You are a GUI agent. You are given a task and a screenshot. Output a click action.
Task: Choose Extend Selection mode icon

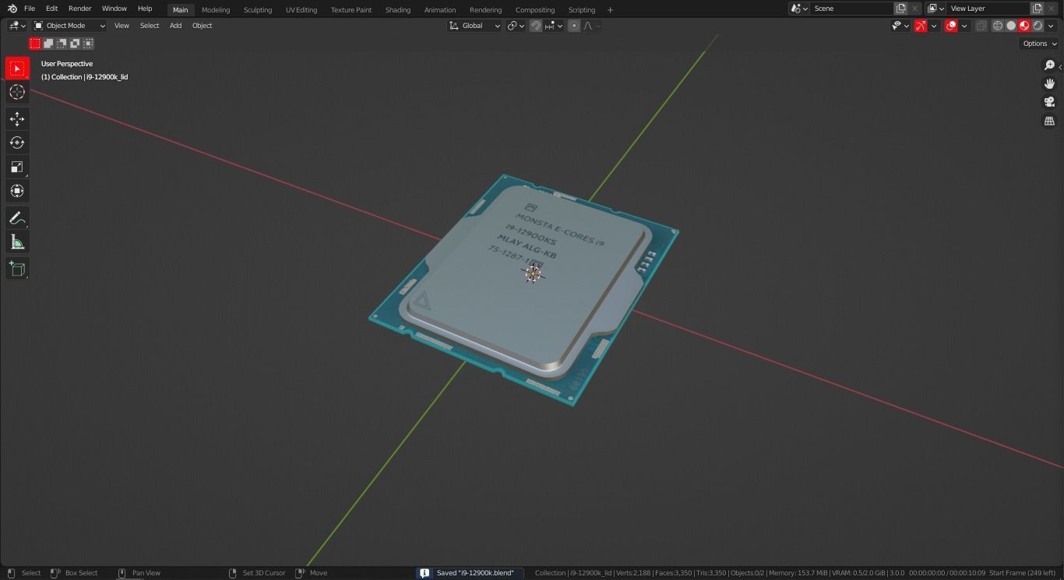coord(48,44)
